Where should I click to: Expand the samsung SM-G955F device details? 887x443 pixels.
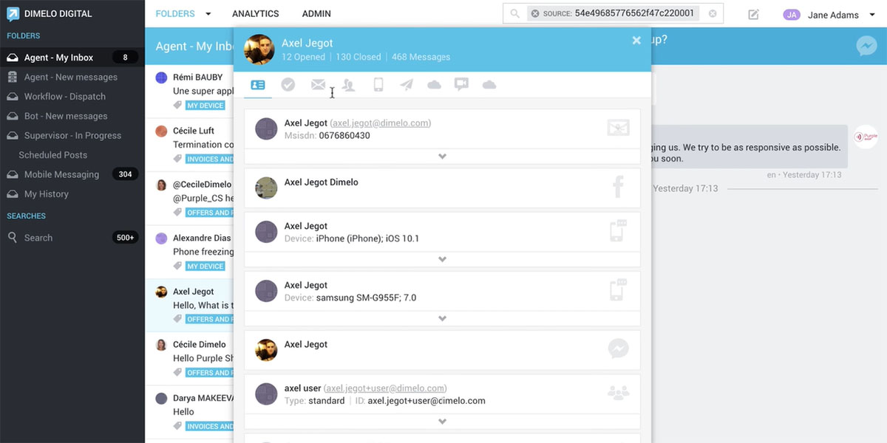[x=442, y=318]
